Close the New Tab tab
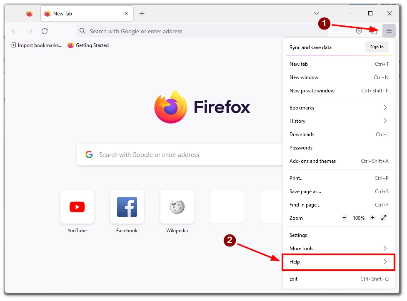This screenshot has height=301, width=407. point(126,13)
